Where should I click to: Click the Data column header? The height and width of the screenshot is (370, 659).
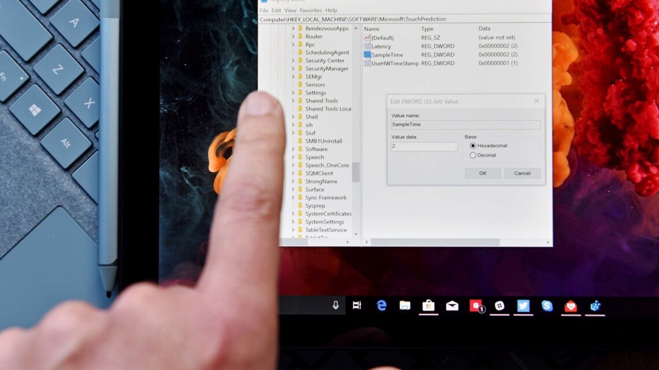point(484,28)
